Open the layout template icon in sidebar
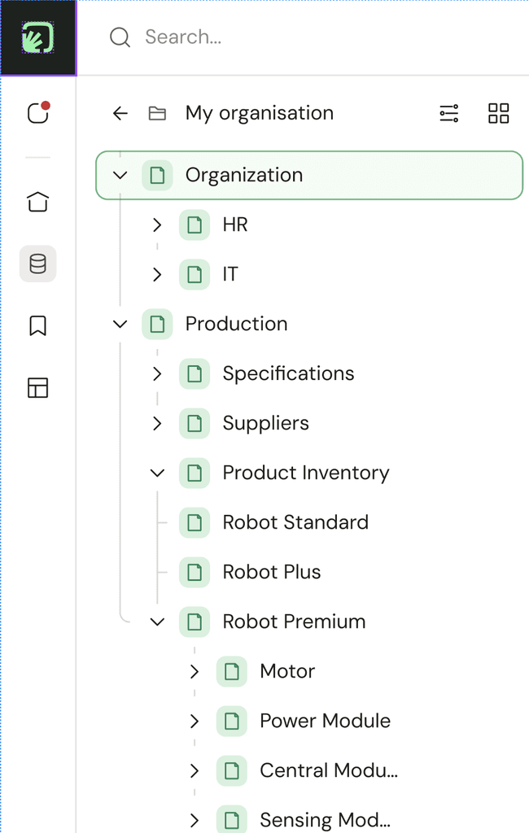The width and height of the screenshot is (529, 833). pos(37,388)
